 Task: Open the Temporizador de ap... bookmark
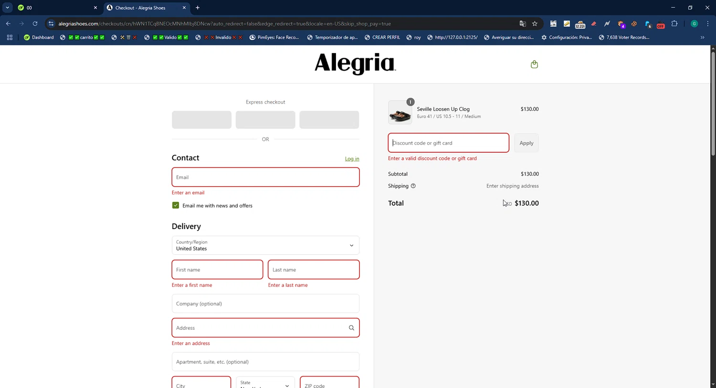coord(332,37)
